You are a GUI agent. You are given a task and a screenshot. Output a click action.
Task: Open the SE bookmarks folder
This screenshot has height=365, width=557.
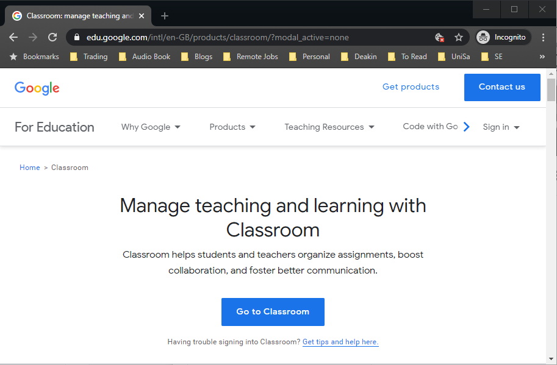[x=492, y=57]
